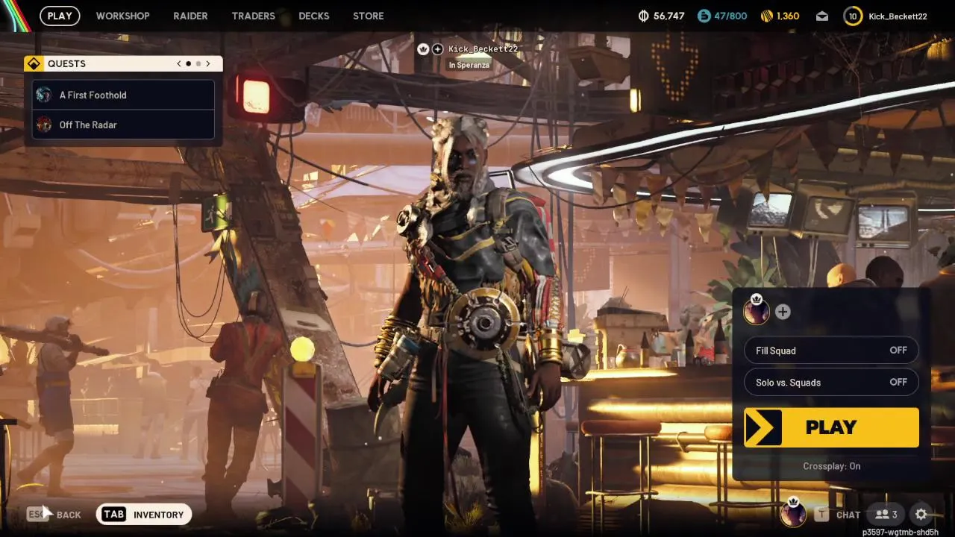Switch to the WORKSHOP tab
Image resolution: width=955 pixels, height=537 pixels.
(122, 16)
